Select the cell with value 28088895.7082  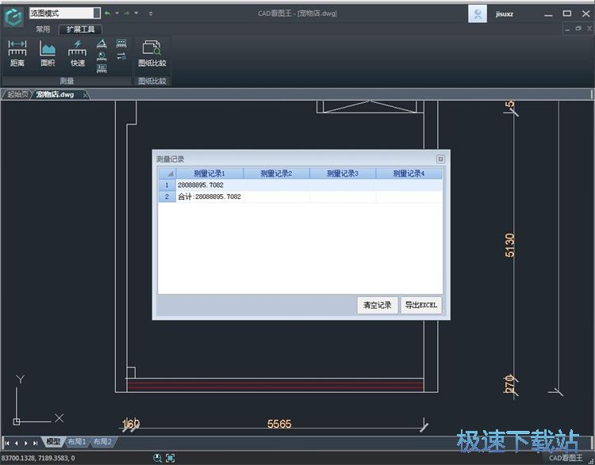click(209, 185)
